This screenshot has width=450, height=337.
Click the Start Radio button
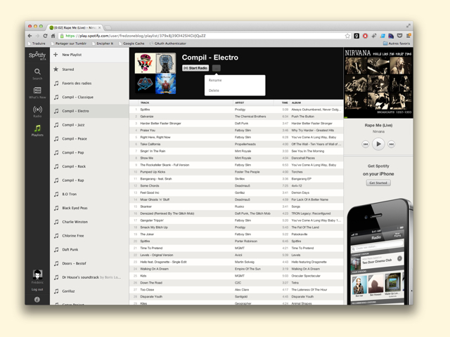click(195, 68)
